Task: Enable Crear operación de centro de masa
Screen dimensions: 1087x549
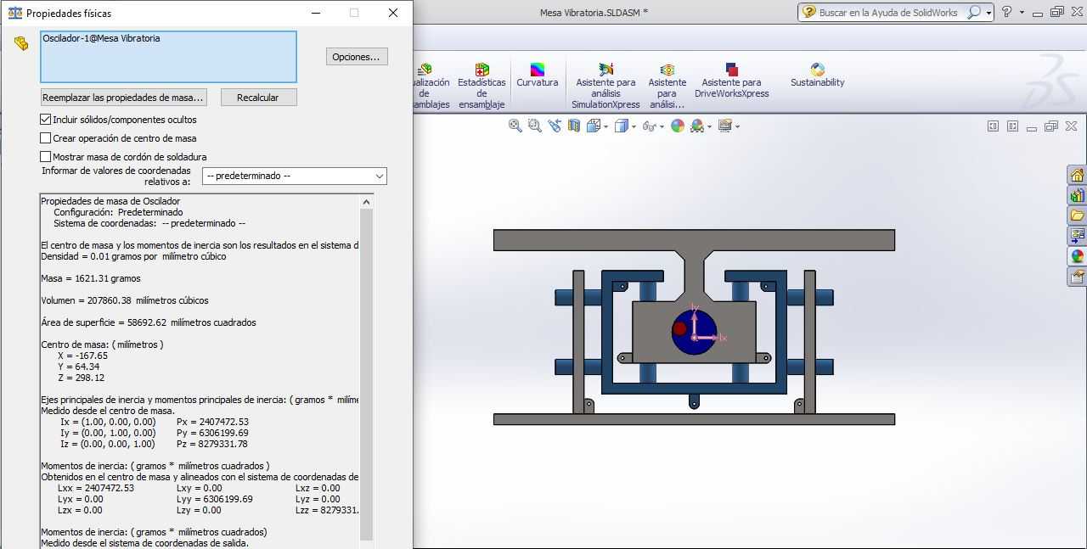Action: click(x=46, y=138)
